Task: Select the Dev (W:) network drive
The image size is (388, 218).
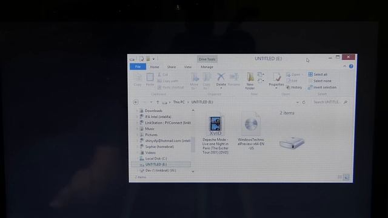Action: [x=160, y=171]
